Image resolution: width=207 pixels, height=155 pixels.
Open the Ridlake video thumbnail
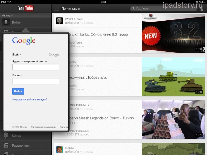173,149
